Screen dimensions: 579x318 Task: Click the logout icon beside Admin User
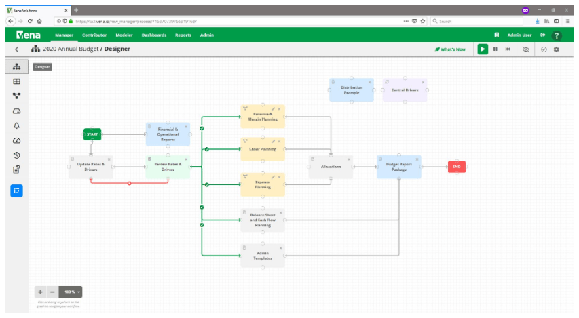pos(543,35)
